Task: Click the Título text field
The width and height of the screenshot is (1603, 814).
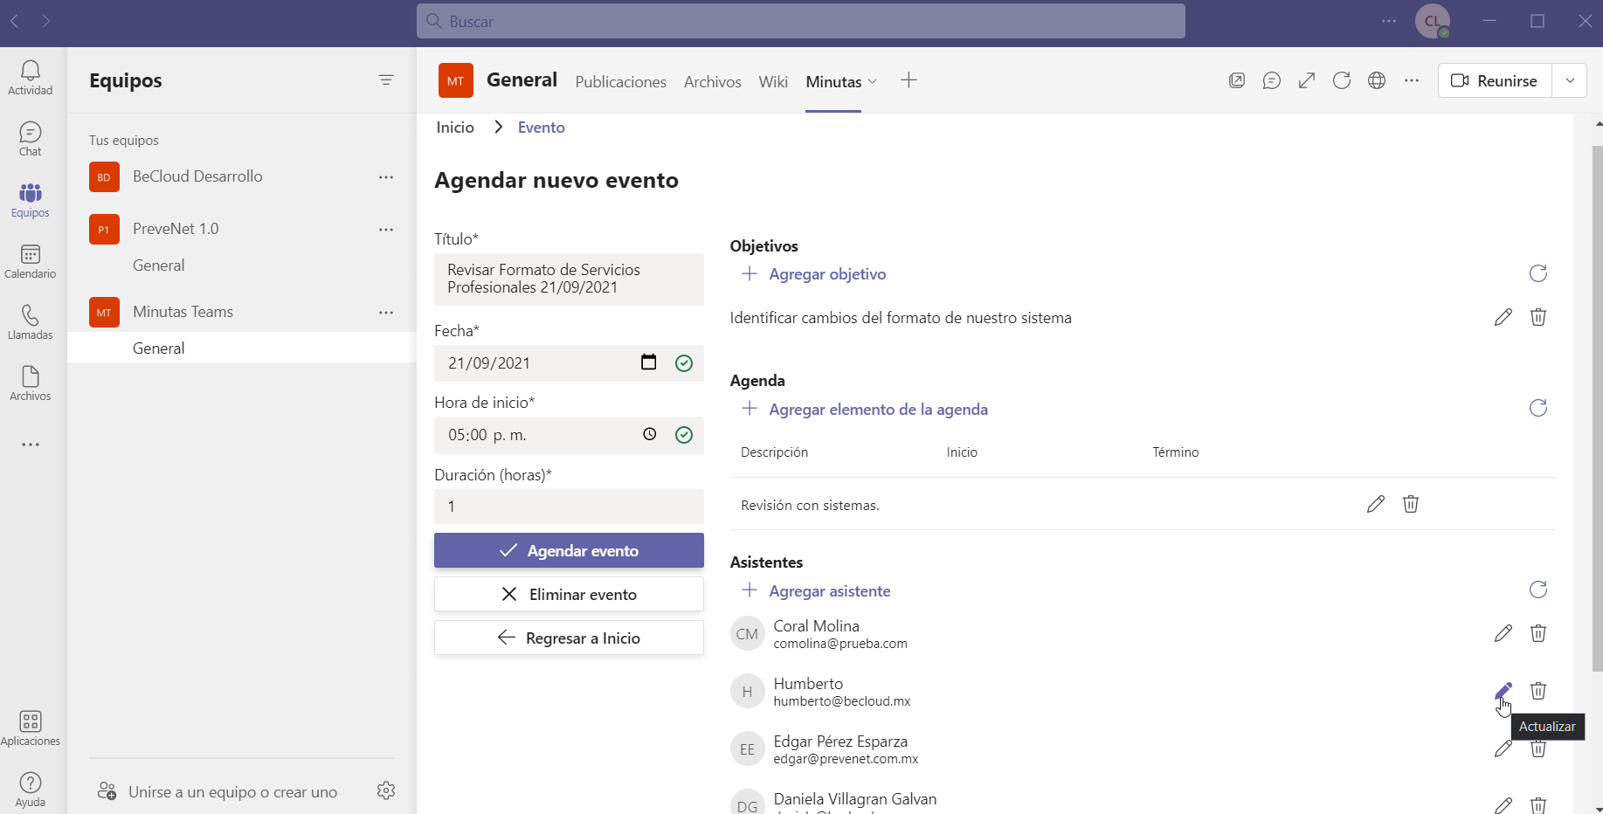Action: click(569, 279)
